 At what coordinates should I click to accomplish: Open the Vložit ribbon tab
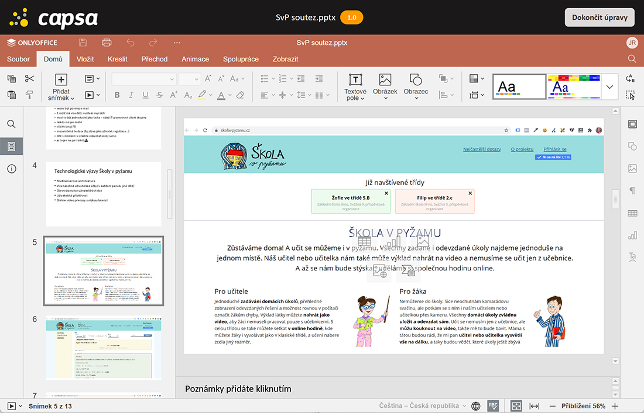click(x=84, y=59)
